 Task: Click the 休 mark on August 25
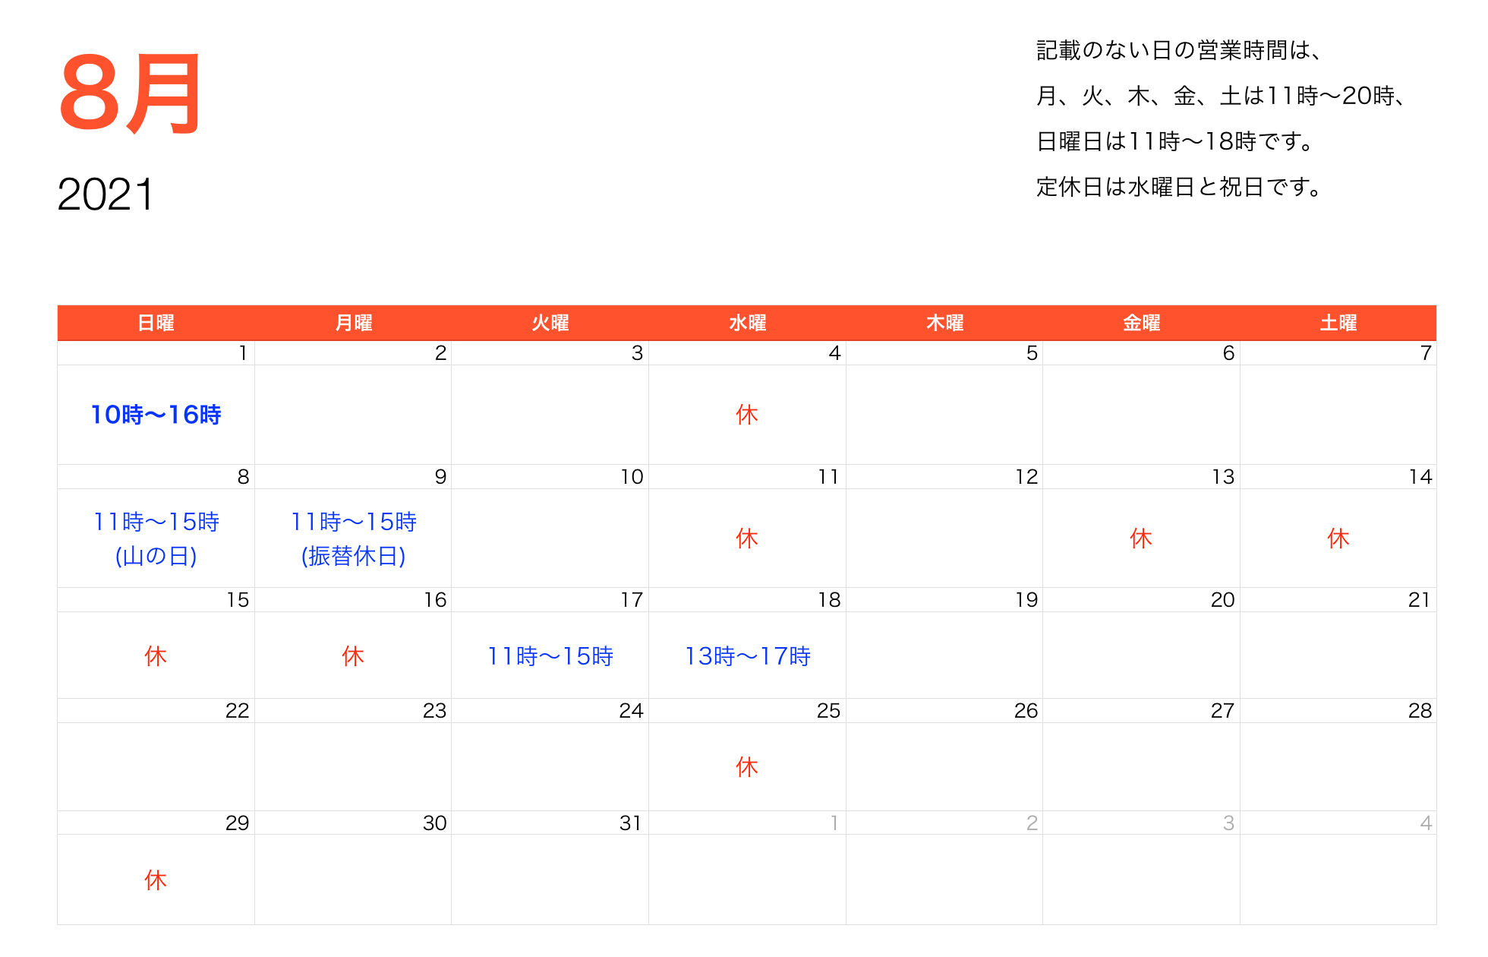pos(746,767)
